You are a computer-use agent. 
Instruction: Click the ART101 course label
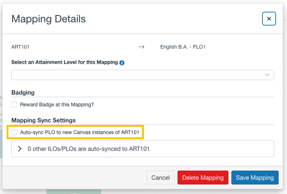point(20,47)
